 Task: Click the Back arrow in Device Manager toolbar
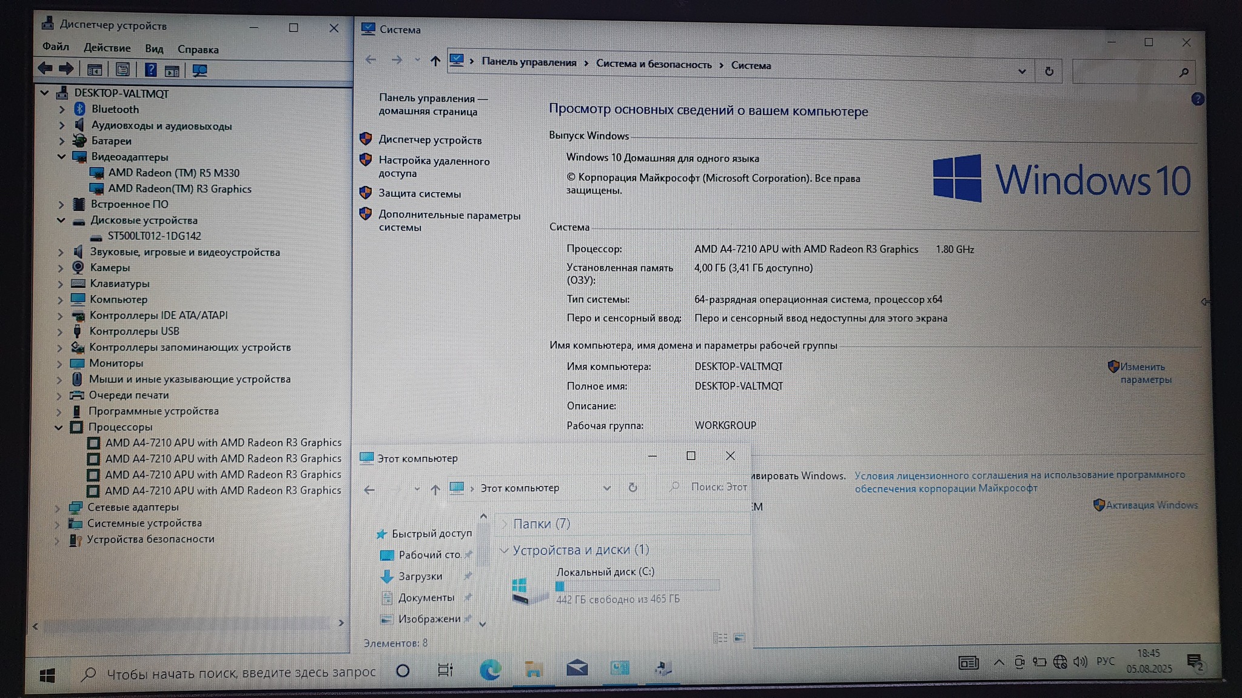(45, 68)
